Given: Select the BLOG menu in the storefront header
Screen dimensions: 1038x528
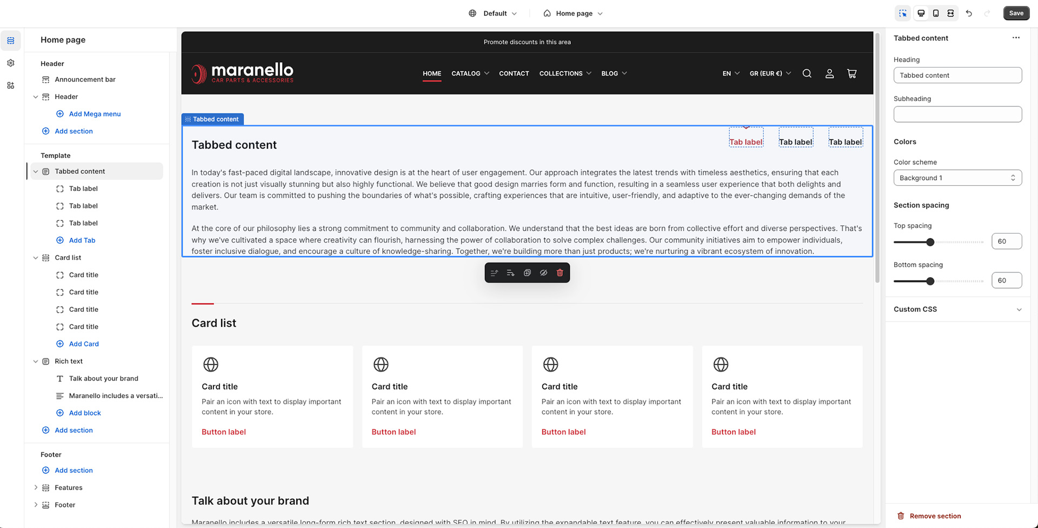Looking at the screenshot, I should point(614,73).
